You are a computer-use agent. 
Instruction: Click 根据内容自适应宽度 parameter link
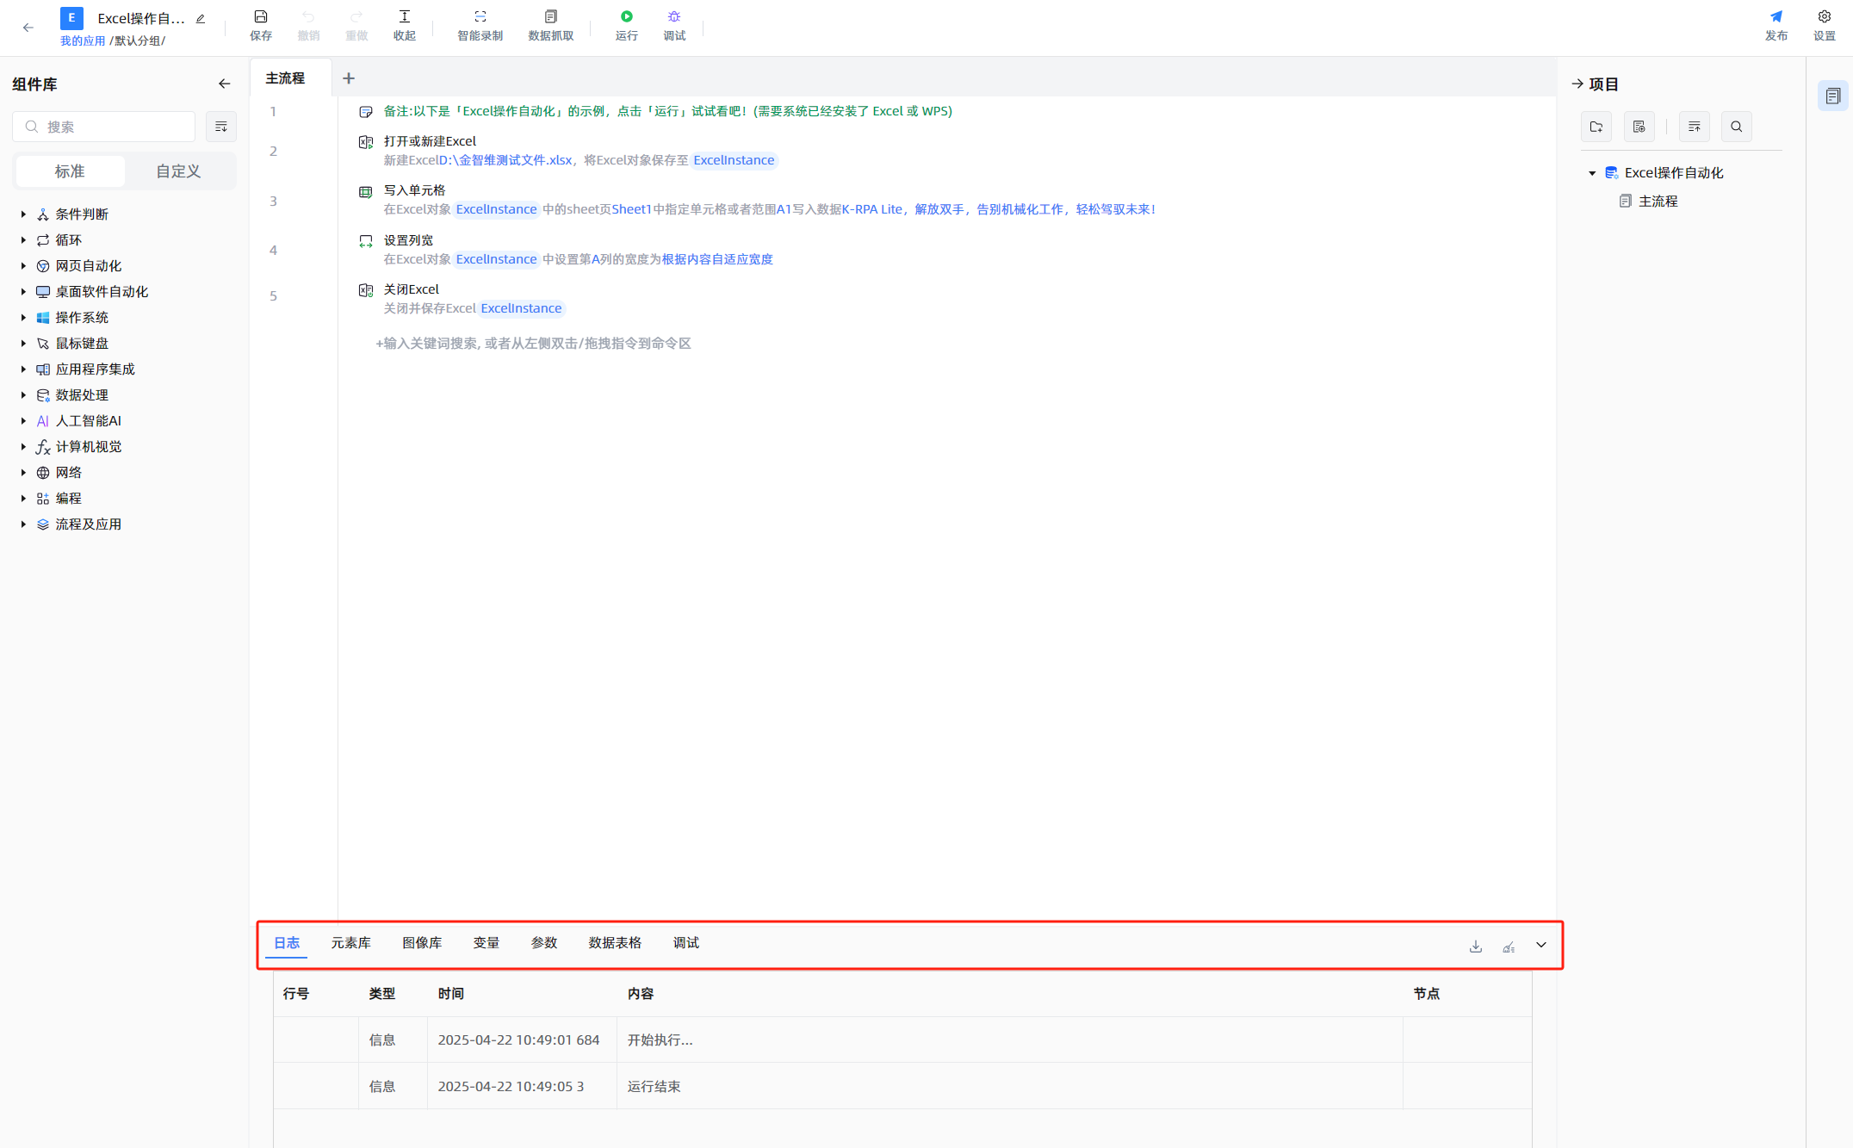717,259
